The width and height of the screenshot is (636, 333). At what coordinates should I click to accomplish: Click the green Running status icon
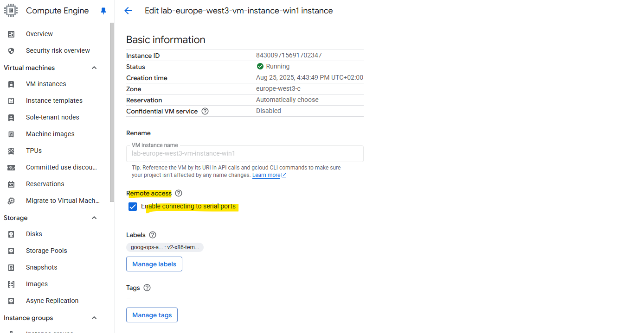pyautogui.click(x=260, y=66)
